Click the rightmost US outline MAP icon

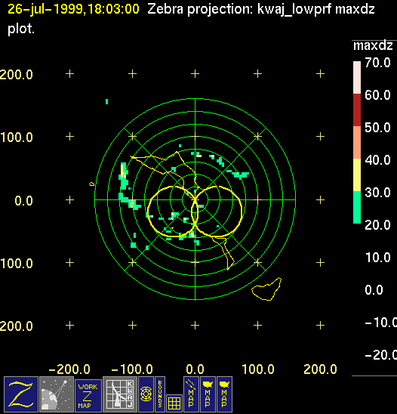coord(224,394)
